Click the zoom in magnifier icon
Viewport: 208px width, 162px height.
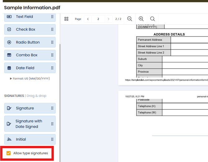pyautogui.click(x=141, y=19)
